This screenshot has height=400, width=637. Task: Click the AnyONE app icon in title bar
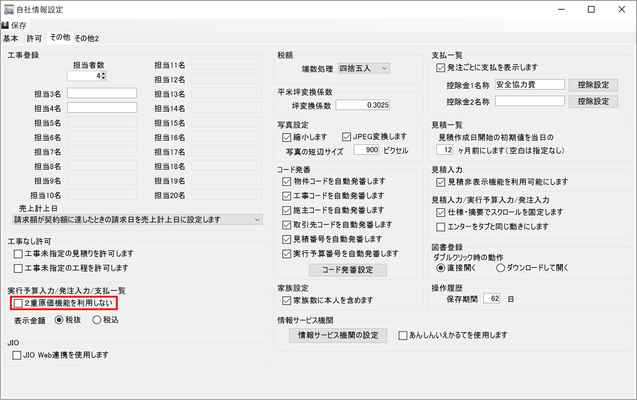[x=9, y=9]
